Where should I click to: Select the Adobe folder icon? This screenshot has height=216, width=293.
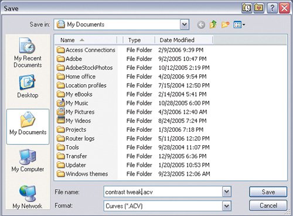point(61,59)
